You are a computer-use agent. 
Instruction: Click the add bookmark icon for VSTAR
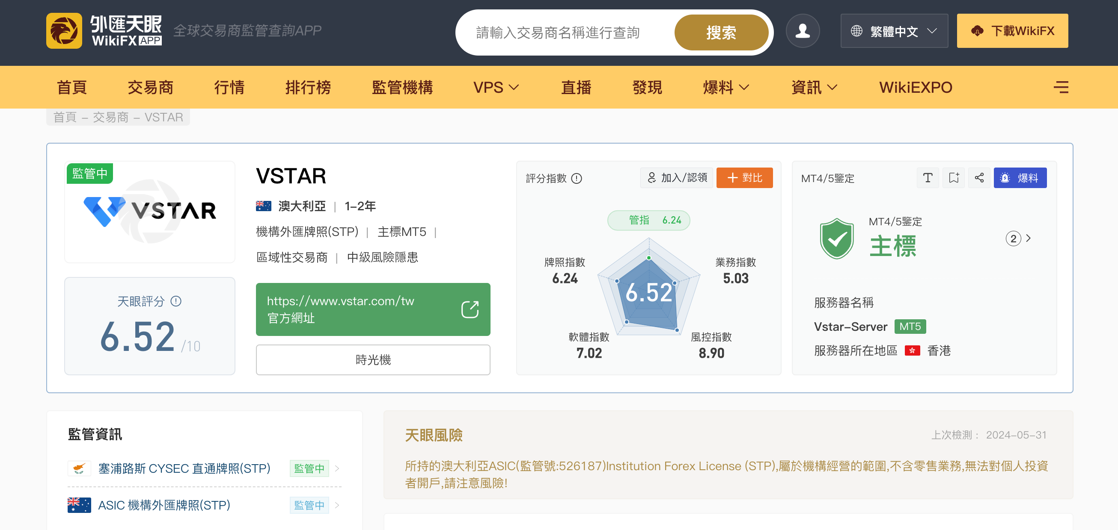point(953,178)
